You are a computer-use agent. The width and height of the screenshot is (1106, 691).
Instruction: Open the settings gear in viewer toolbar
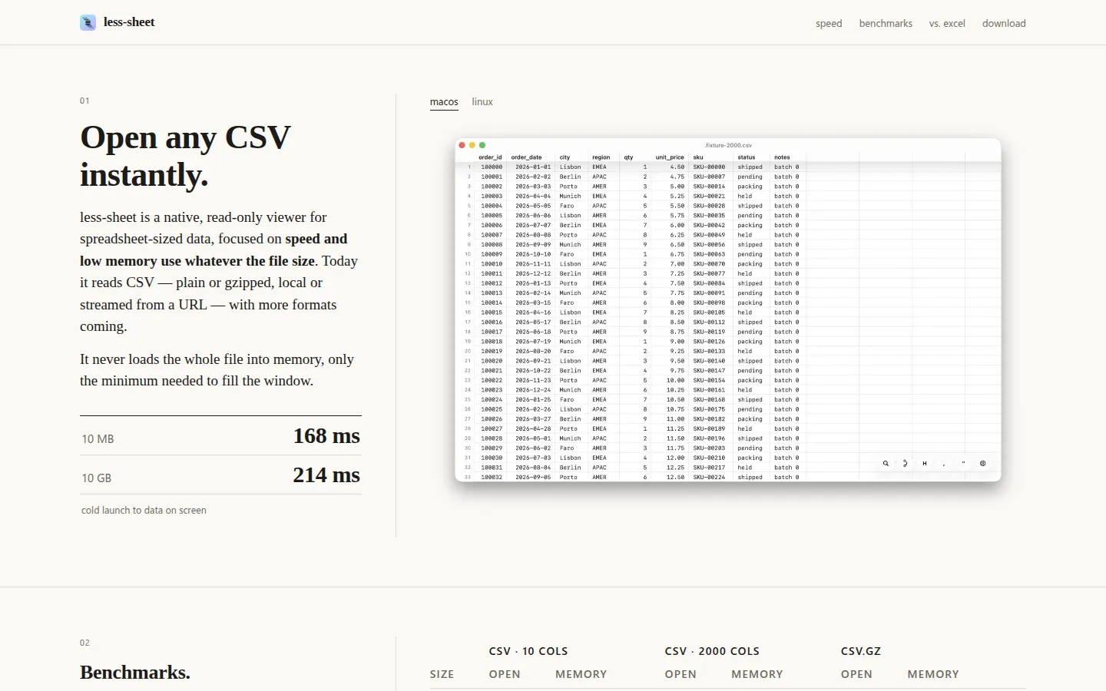click(982, 464)
